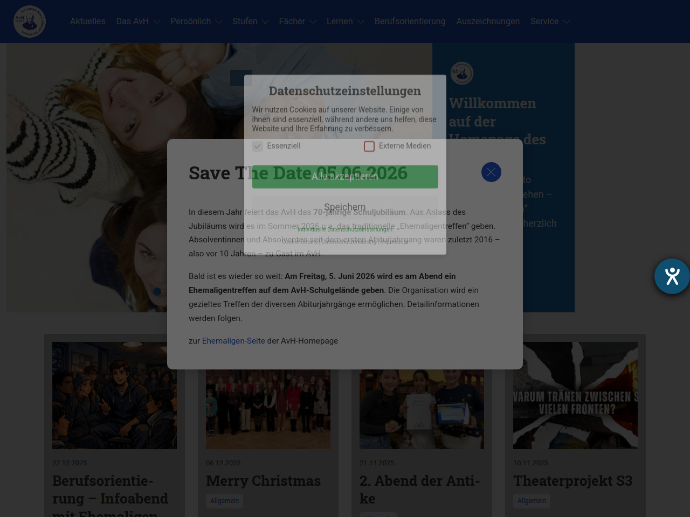Open the Service dropdown menu
Viewport: 690px width, 517px height.
tap(550, 22)
